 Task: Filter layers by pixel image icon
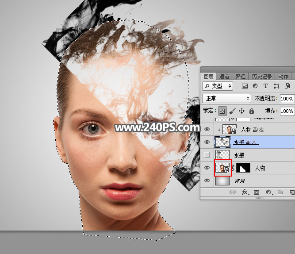[x=245, y=86]
